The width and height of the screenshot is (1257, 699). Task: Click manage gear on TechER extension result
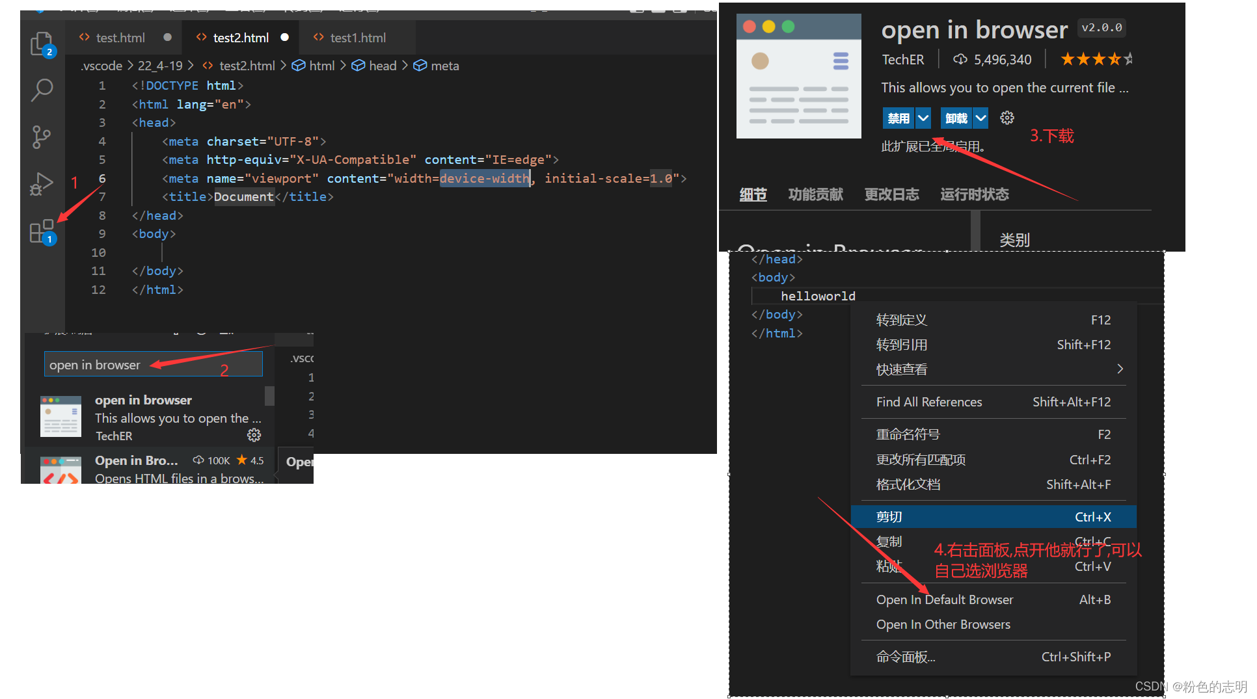click(x=254, y=435)
